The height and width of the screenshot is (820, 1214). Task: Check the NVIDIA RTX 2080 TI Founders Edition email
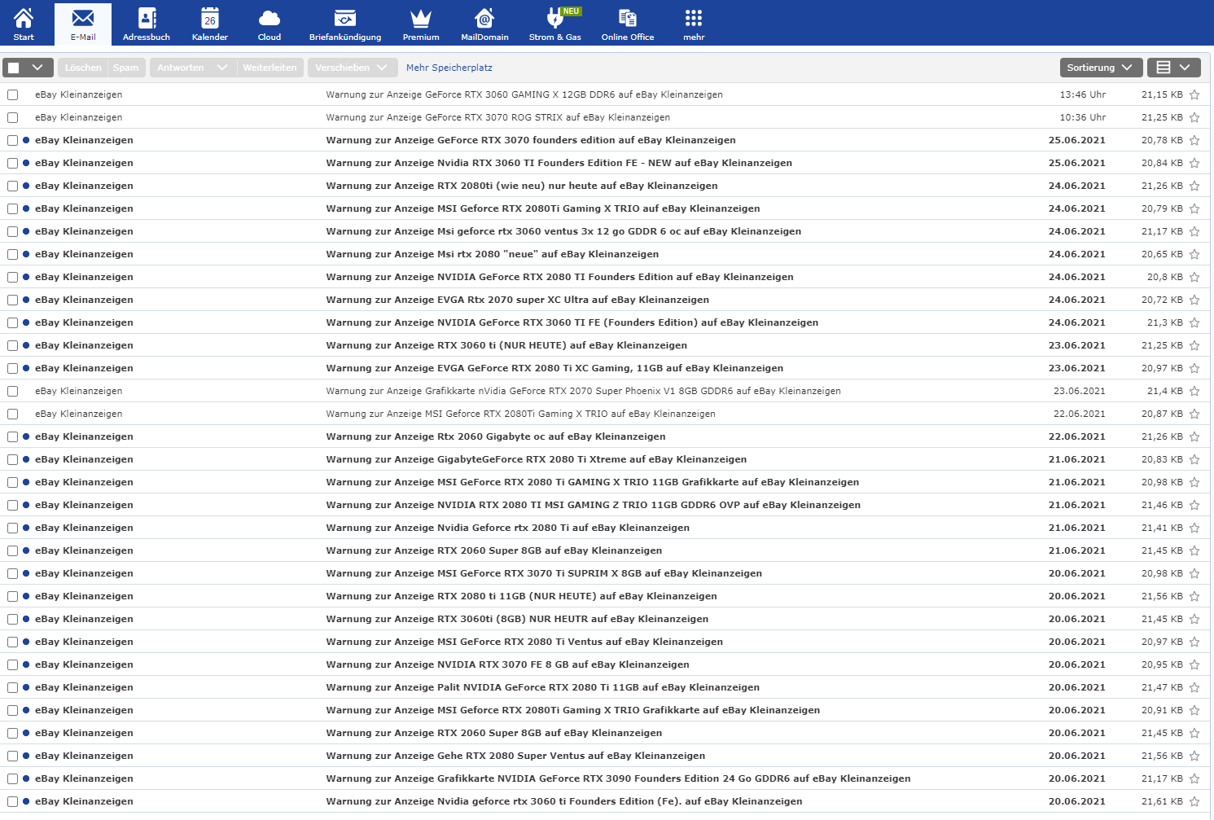point(12,277)
